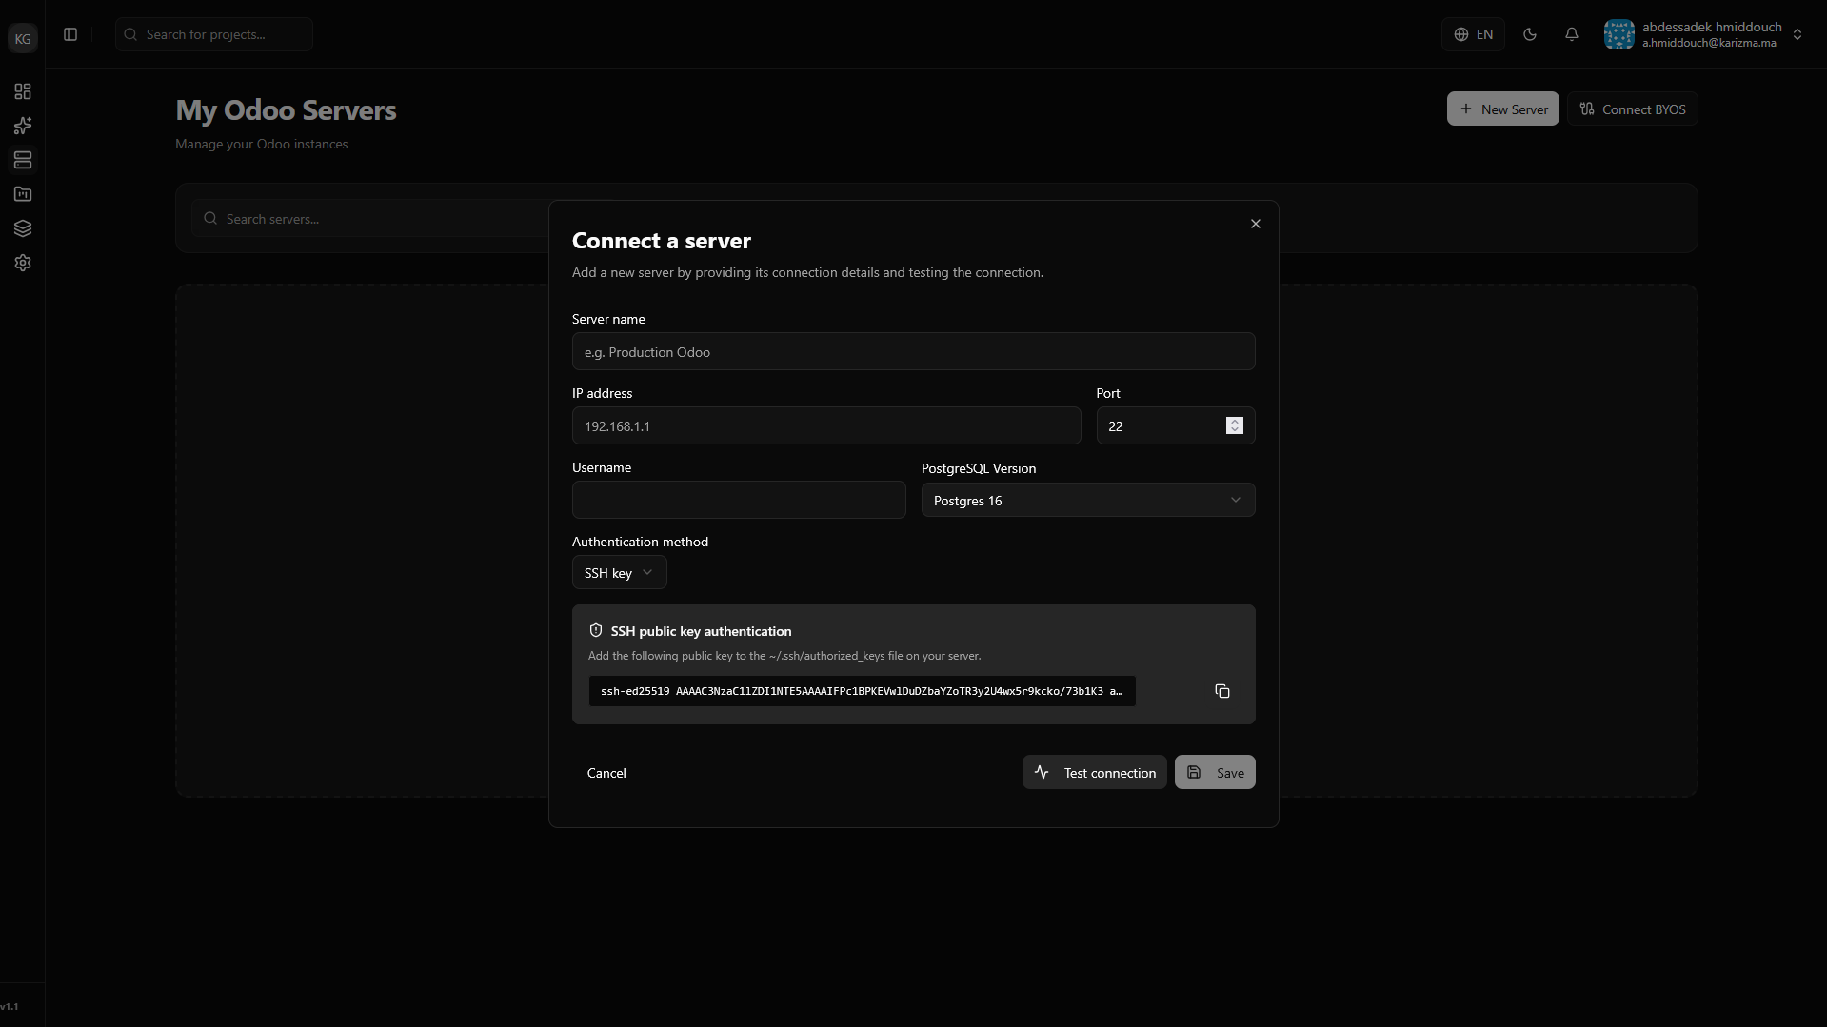Open the EN language selector
Image resolution: width=1827 pixels, height=1027 pixels.
coord(1473,34)
